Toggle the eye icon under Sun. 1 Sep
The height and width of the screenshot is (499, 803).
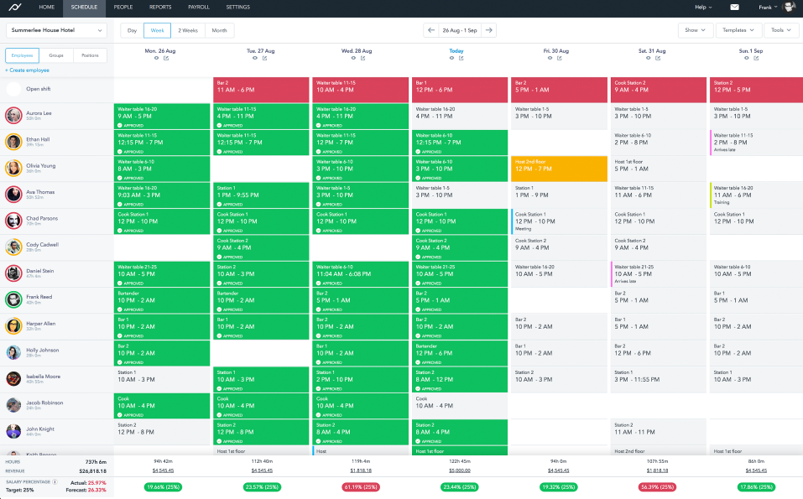click(749, 59)
